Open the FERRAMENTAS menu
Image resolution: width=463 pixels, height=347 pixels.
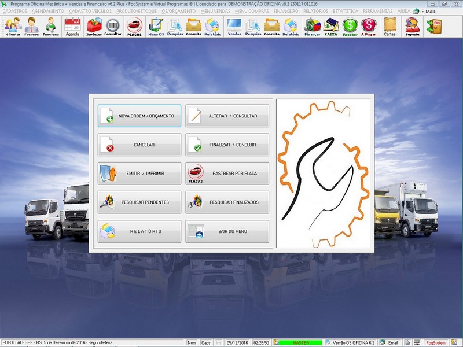coord(378,11)
